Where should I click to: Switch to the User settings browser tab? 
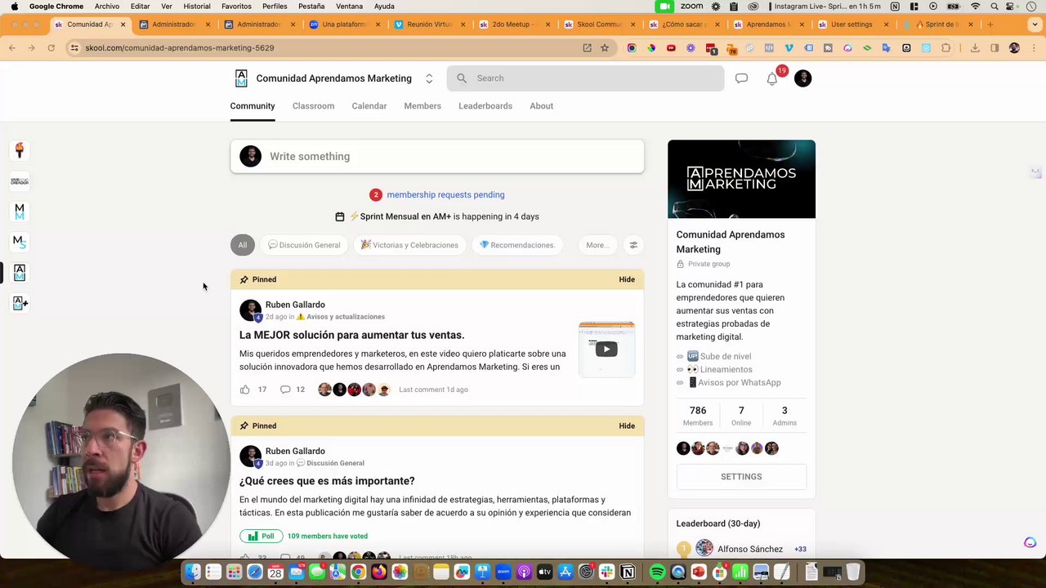coord(852,24)
